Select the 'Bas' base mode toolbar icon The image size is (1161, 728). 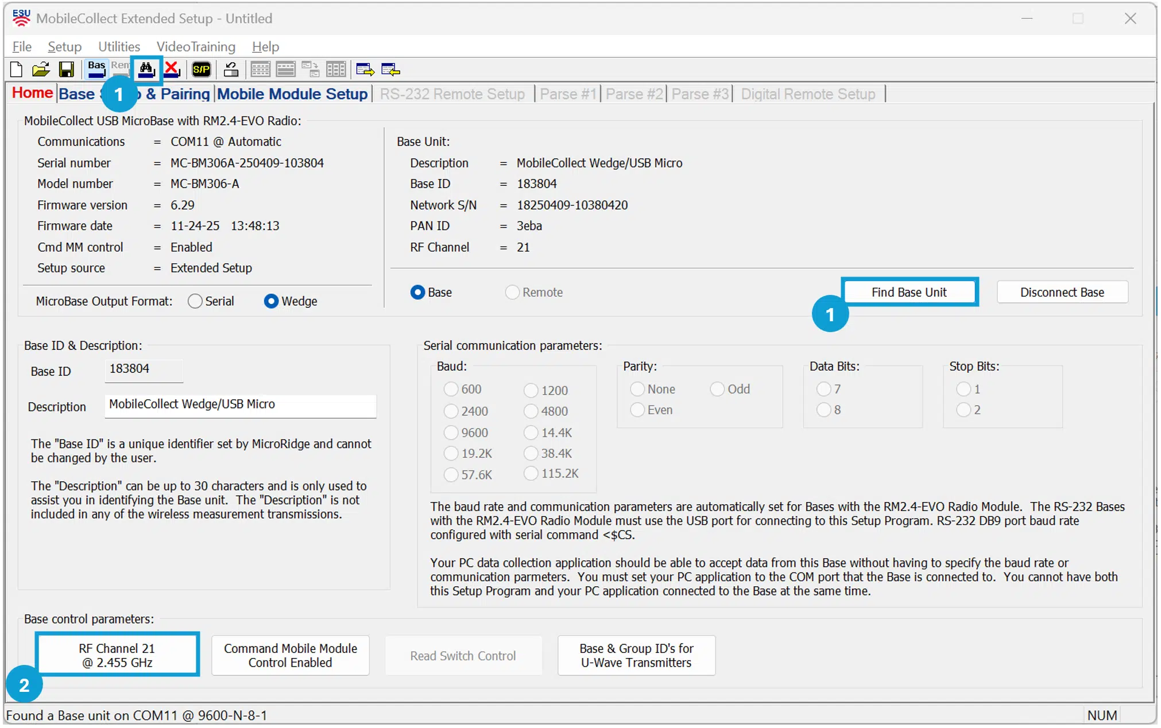tap(96, 69)
